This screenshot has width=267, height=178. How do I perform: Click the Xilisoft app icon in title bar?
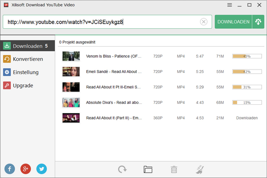6,5
